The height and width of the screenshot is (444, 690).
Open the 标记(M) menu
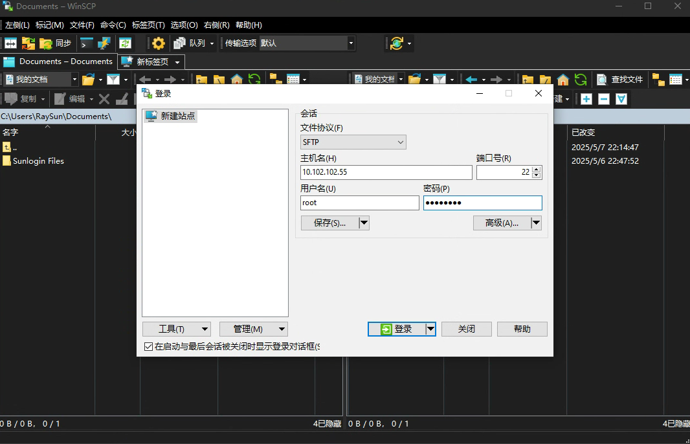49,25
